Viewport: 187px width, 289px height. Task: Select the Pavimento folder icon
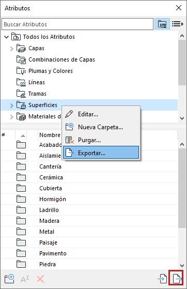pos(21,253)
